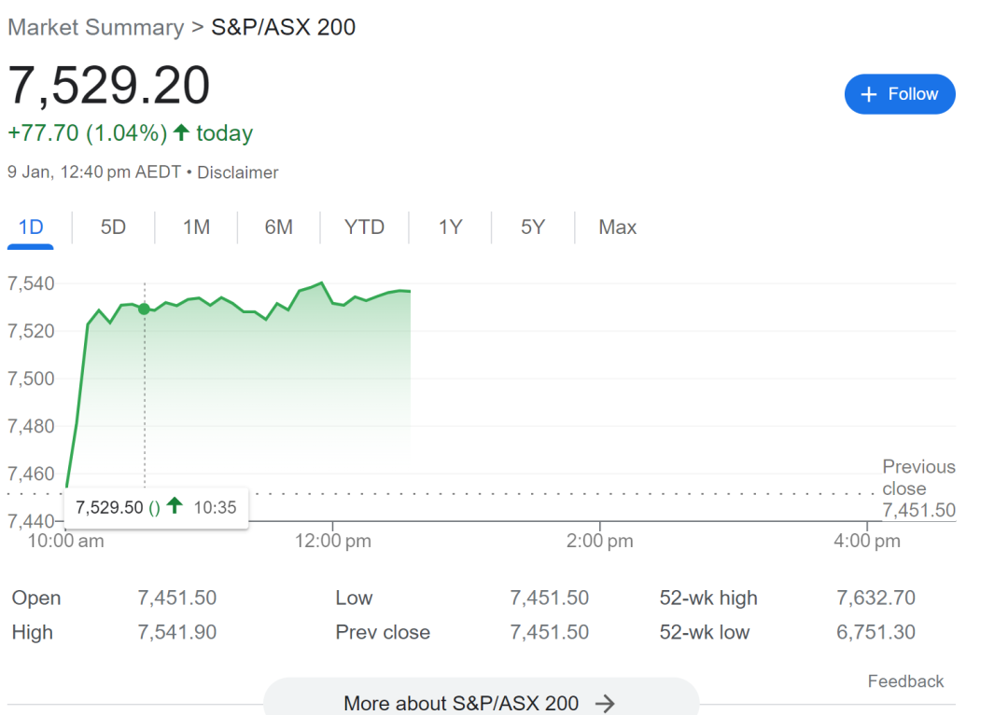Show the 6M chart range

pos(278,227)
